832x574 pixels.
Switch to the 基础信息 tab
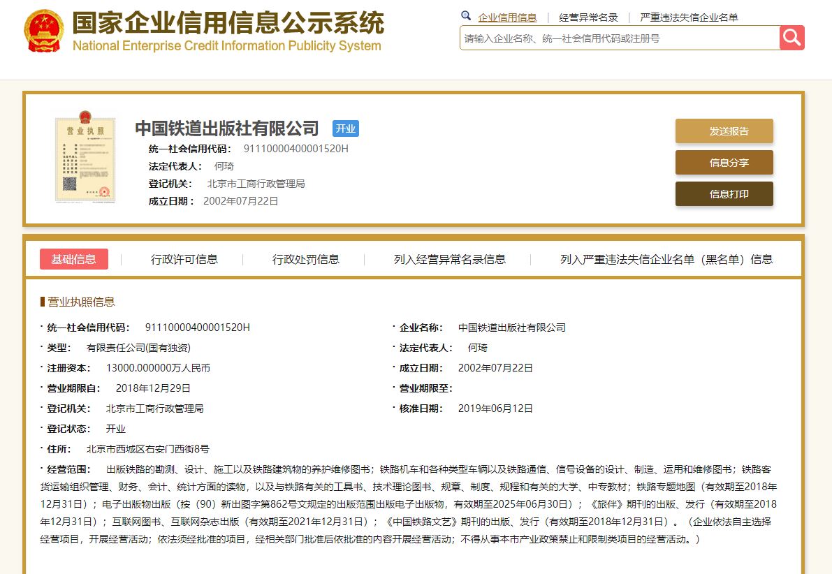74,259
